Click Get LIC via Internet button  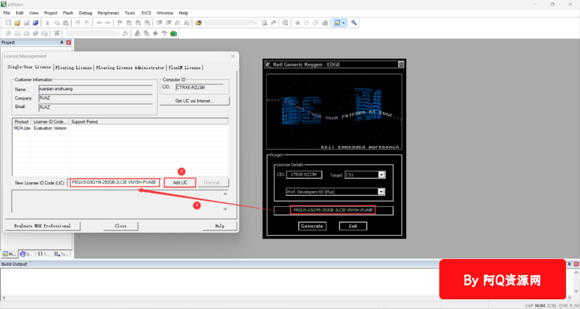click(x=194, y=100)
